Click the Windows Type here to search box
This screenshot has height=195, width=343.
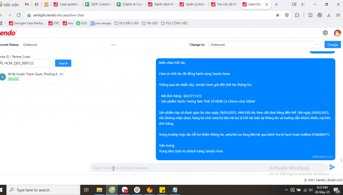[43, 190]
